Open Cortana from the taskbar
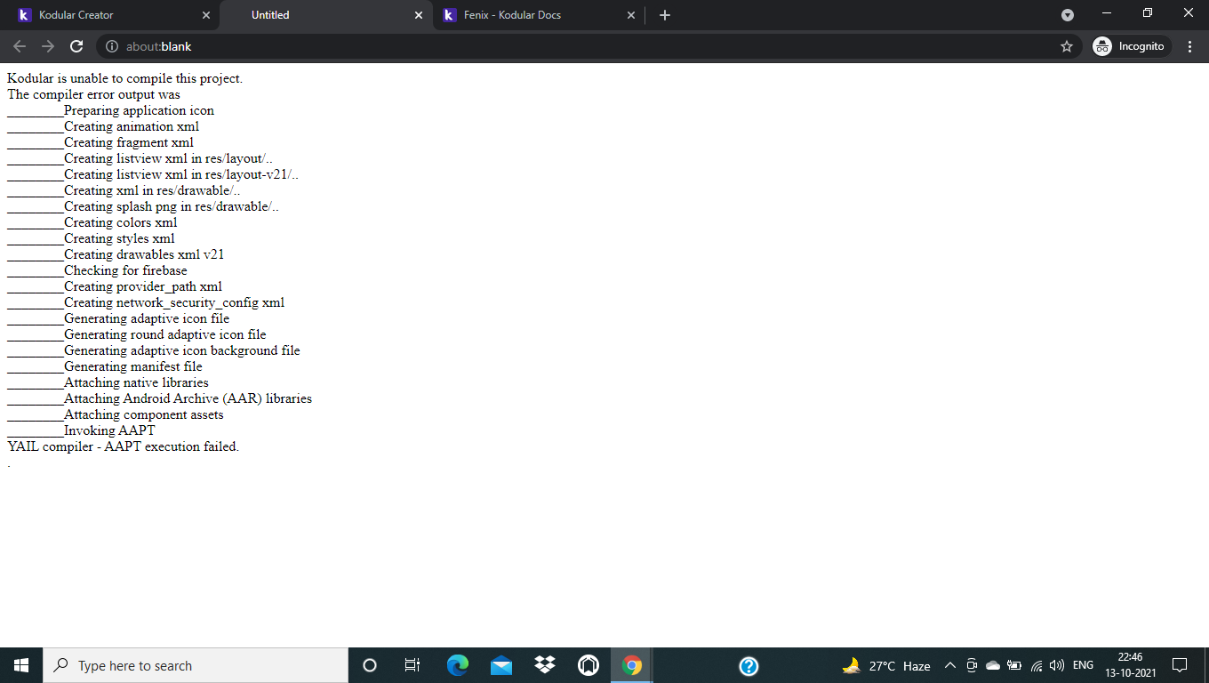The height and width of the screenshot is (683, 1209). coord(370,665)
